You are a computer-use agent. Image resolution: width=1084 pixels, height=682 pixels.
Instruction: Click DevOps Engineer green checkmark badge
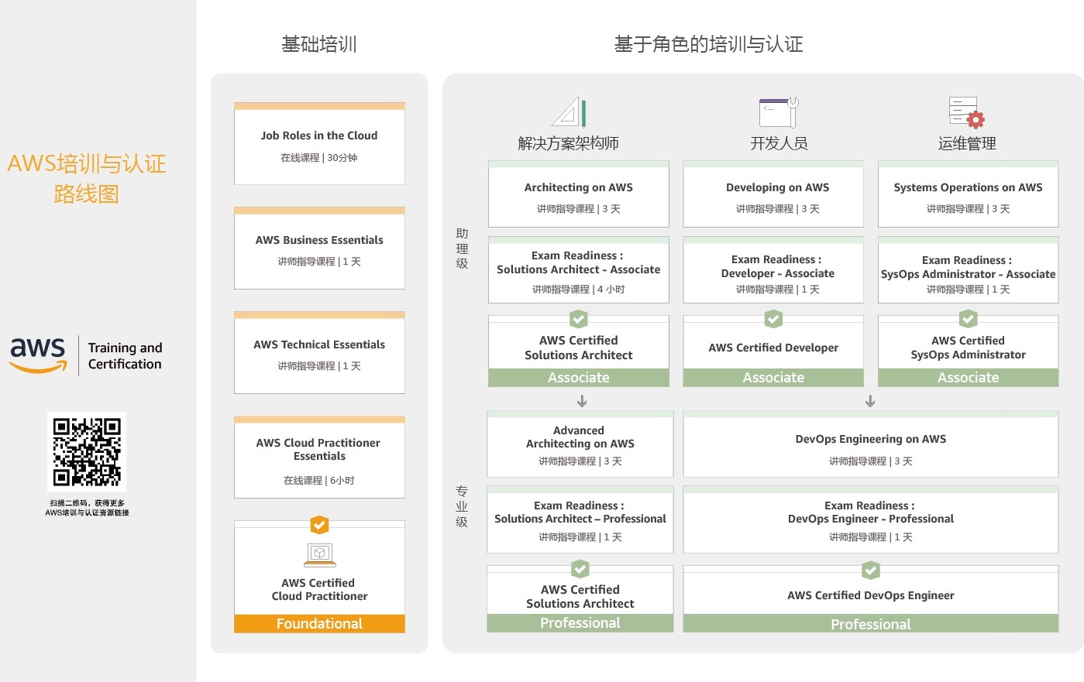pos(871,571)
